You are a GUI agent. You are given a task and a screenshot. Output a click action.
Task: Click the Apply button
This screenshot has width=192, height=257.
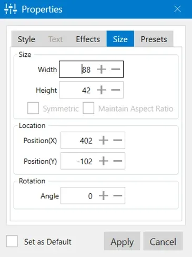(x=122, y=241)
